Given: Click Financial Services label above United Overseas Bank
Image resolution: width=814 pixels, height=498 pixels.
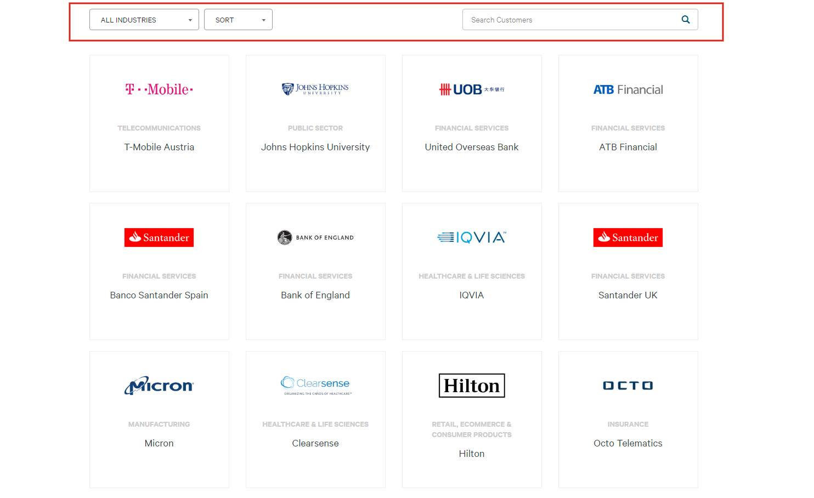Looking at the screenshot, I should click(x=472, y=128).
